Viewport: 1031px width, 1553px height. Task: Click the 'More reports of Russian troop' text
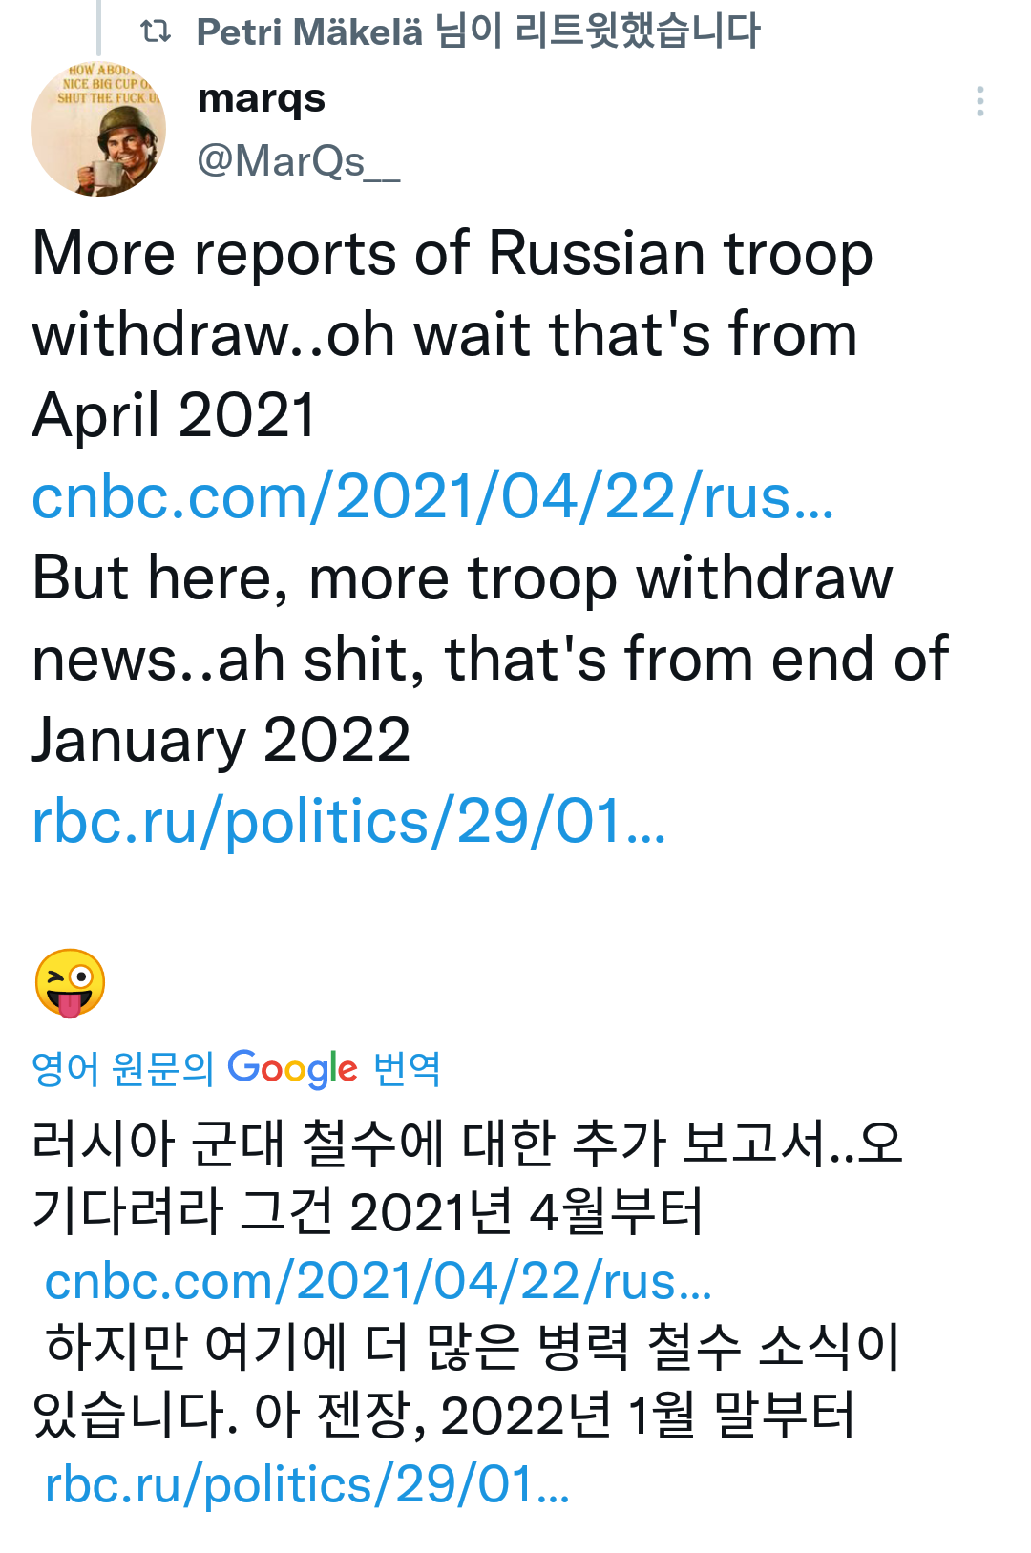452,254
